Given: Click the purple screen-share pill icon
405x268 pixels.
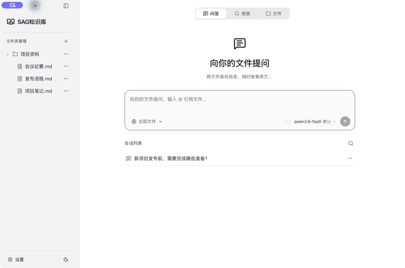Looking at the screenshot, I should (12, 5).
